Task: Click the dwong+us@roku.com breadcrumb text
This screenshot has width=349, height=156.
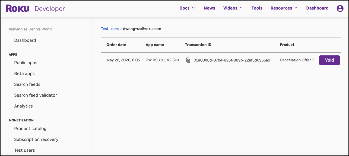Action: (x=142, y=29)
